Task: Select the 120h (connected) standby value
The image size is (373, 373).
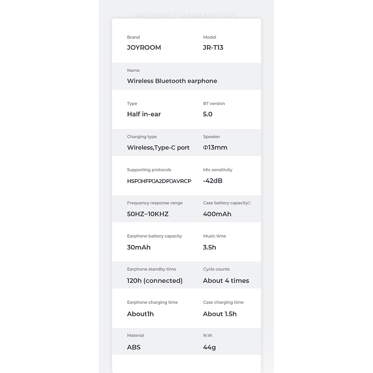Action: 154,280
